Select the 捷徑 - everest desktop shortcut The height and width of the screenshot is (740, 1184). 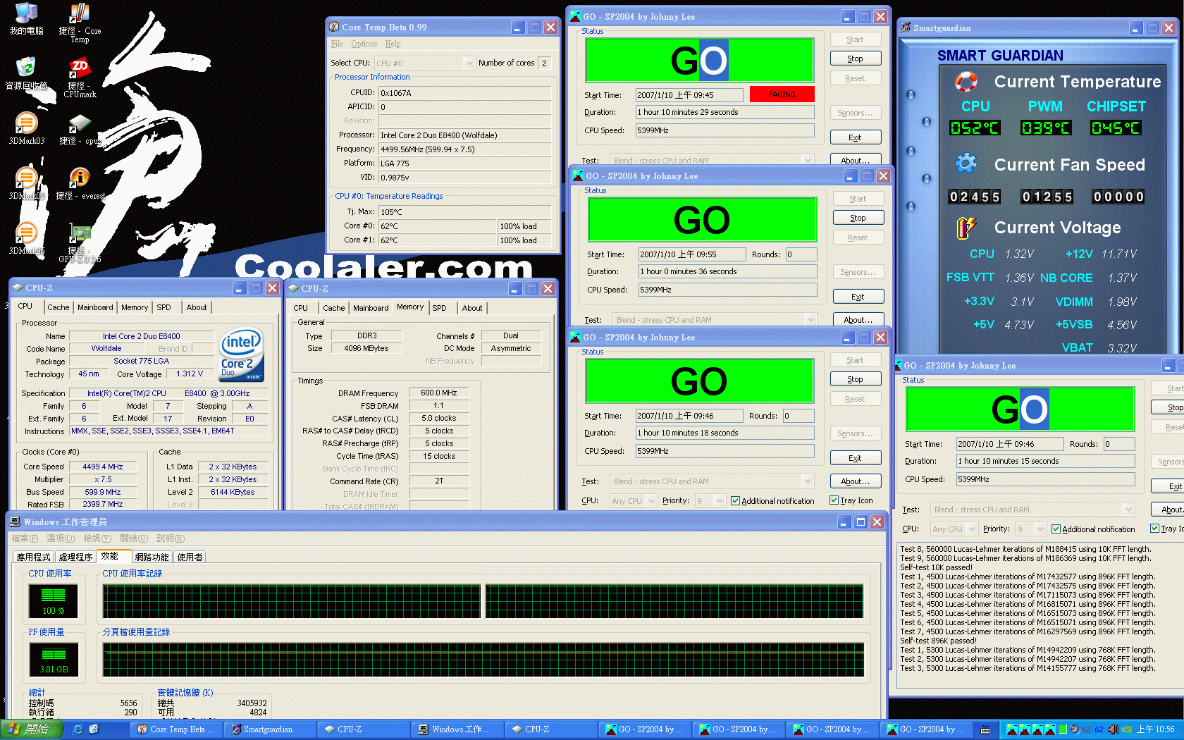click(80, 183)
